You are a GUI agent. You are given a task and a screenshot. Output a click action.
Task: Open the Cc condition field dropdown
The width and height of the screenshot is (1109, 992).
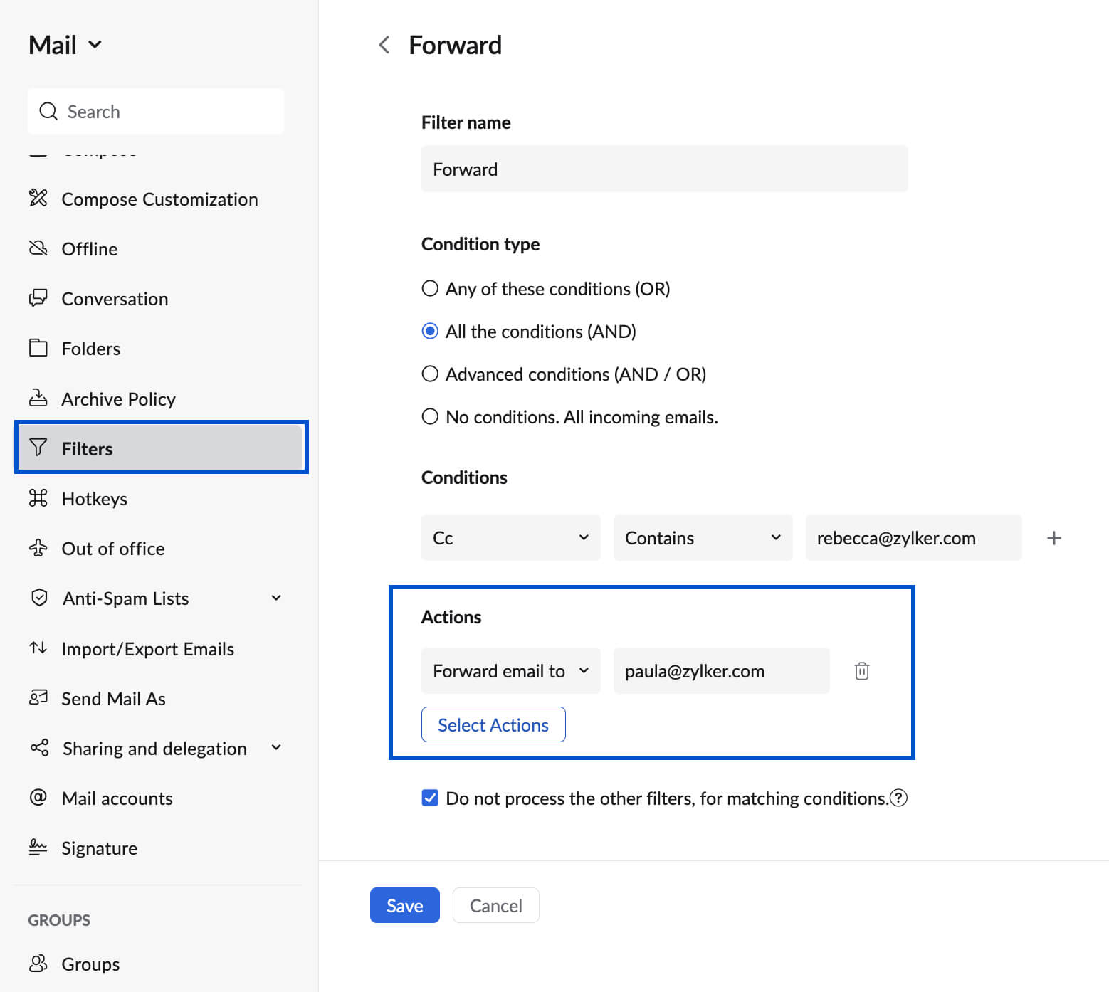tap(510, 538)
